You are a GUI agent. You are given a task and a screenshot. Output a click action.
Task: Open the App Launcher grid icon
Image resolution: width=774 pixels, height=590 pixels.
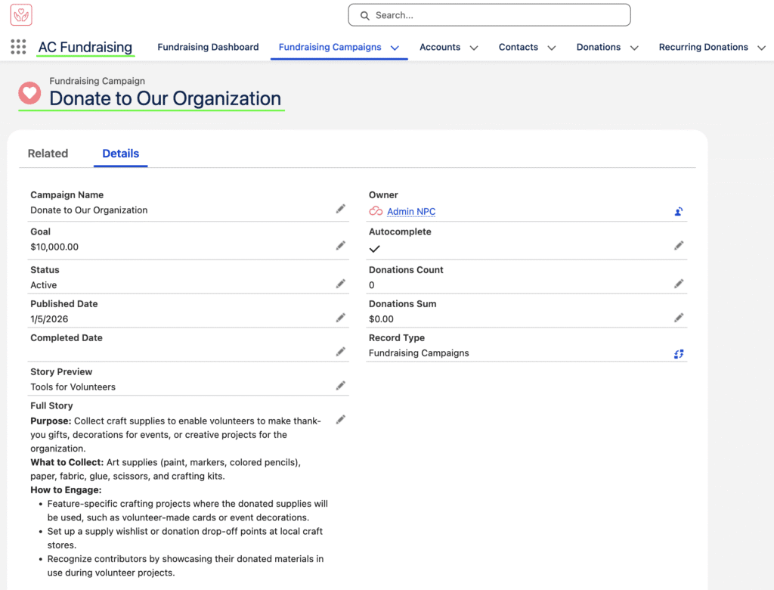[x=18, y=47]
